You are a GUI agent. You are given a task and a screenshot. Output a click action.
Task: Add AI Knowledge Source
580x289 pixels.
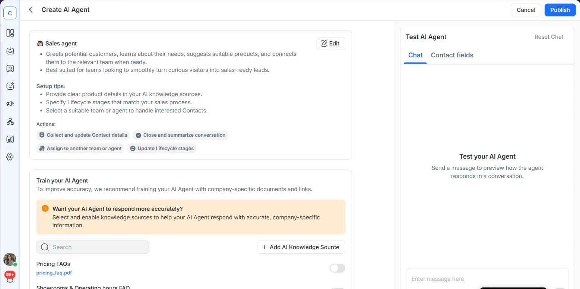point(301,247)
